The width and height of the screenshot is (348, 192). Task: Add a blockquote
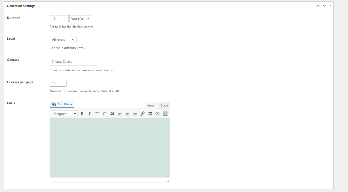click(112, 114)
